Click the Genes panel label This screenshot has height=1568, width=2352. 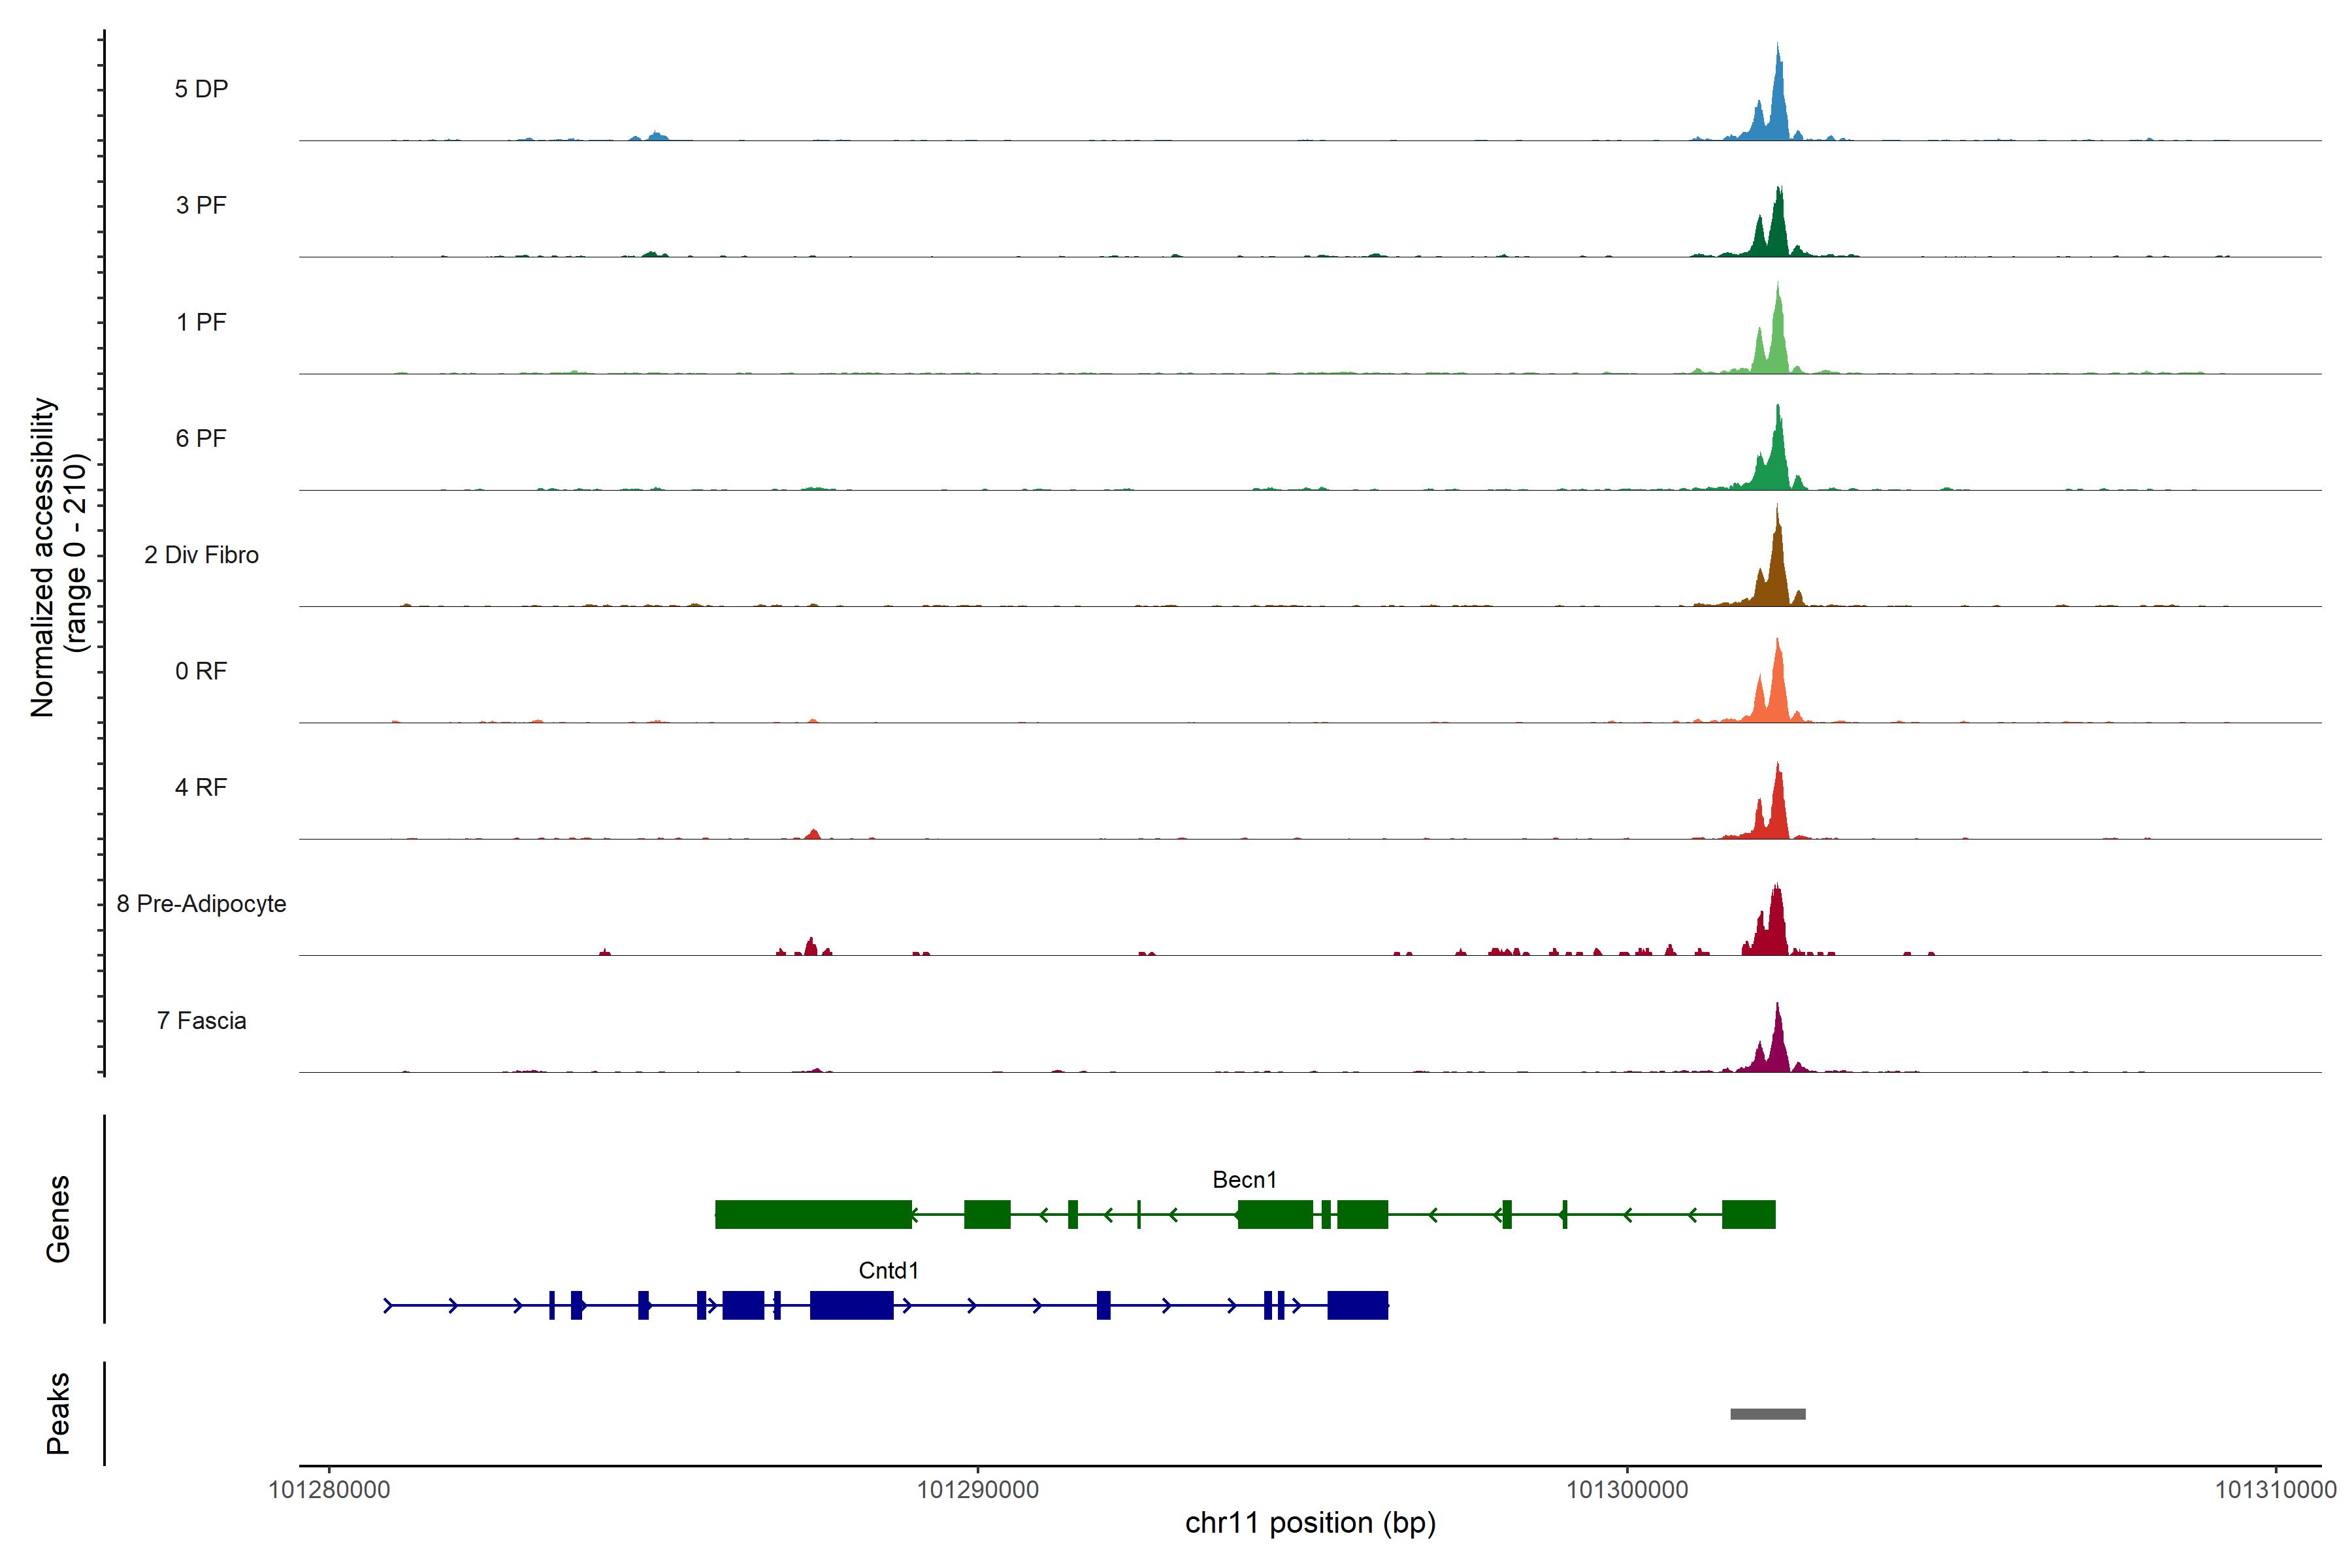pos(58,1218)
